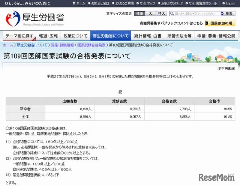Click the ホーム breadcrumb link
Image resolution: width=240 pixels, height=186 pixels.
coord(8,45)
